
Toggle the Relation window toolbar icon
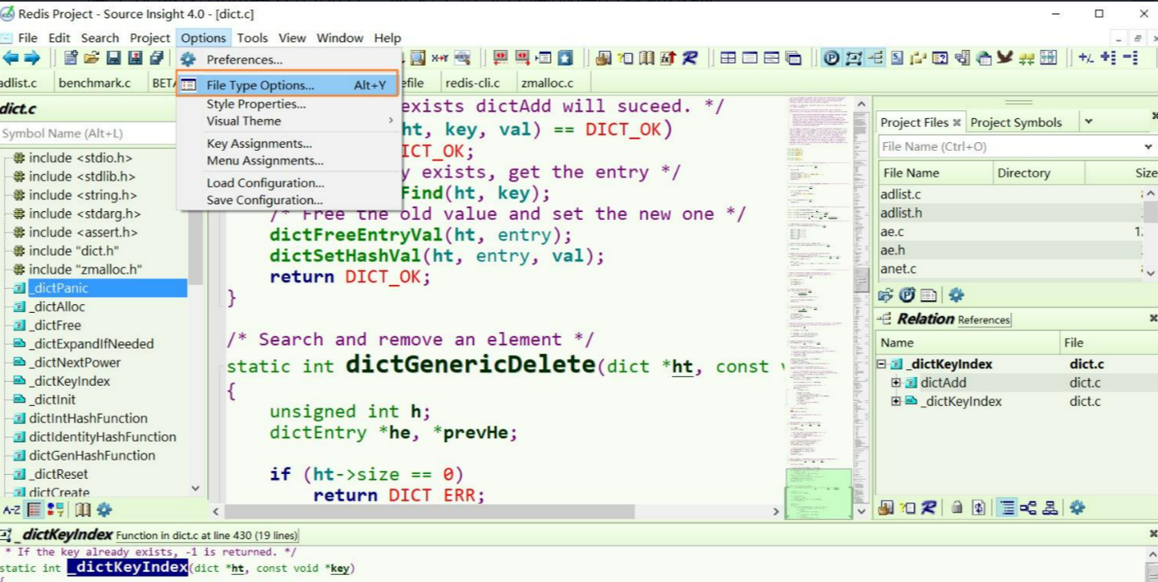point(875,58)
